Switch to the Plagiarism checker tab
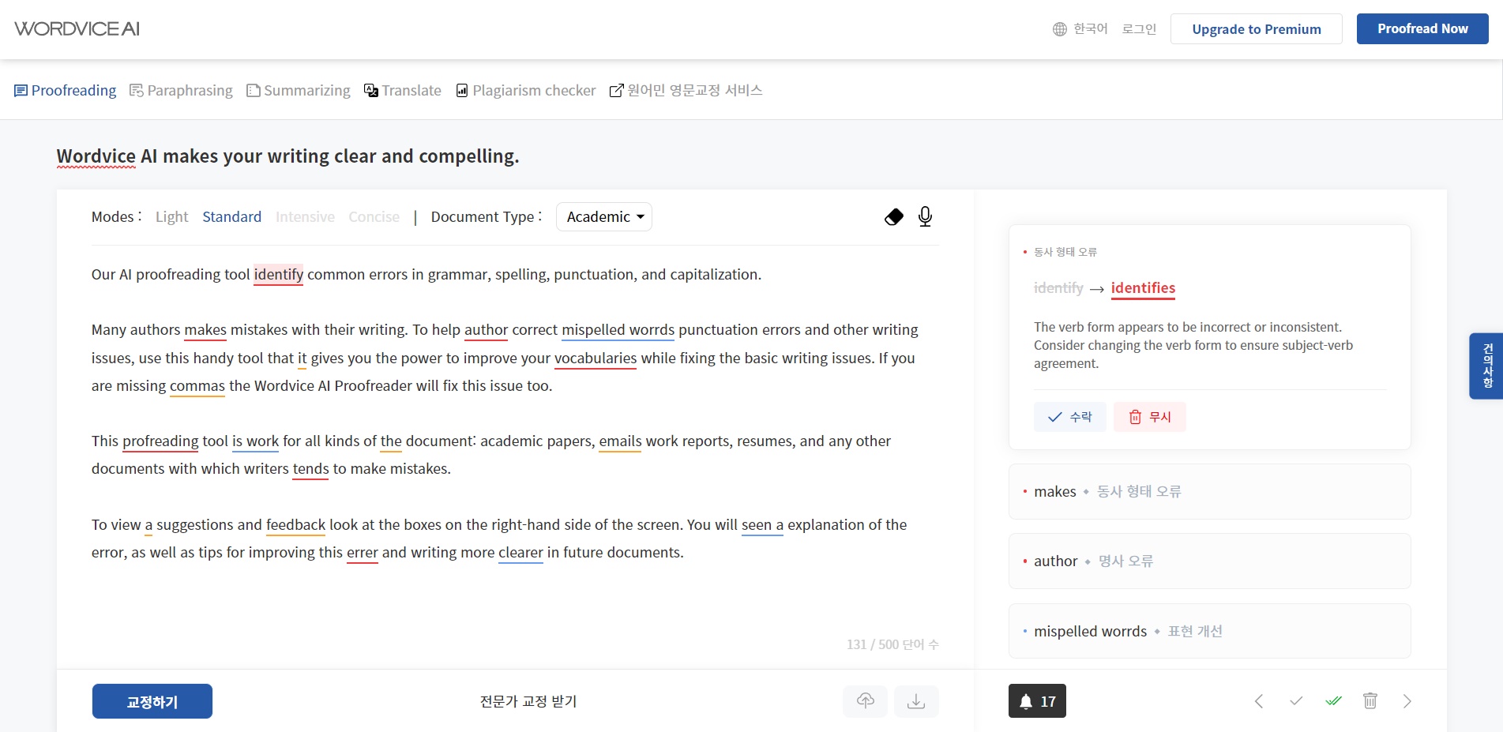1503x732 pixels. coord(526,91)
